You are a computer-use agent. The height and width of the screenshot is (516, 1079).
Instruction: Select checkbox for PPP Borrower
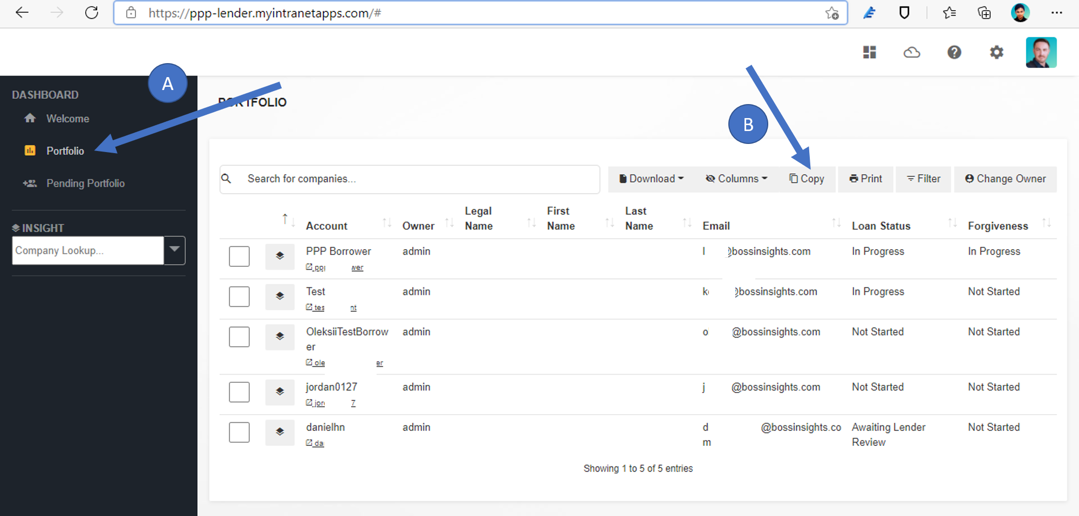(239, 256)
